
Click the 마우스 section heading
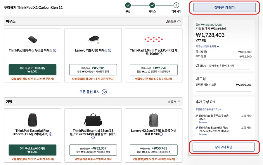pos(11,21)
